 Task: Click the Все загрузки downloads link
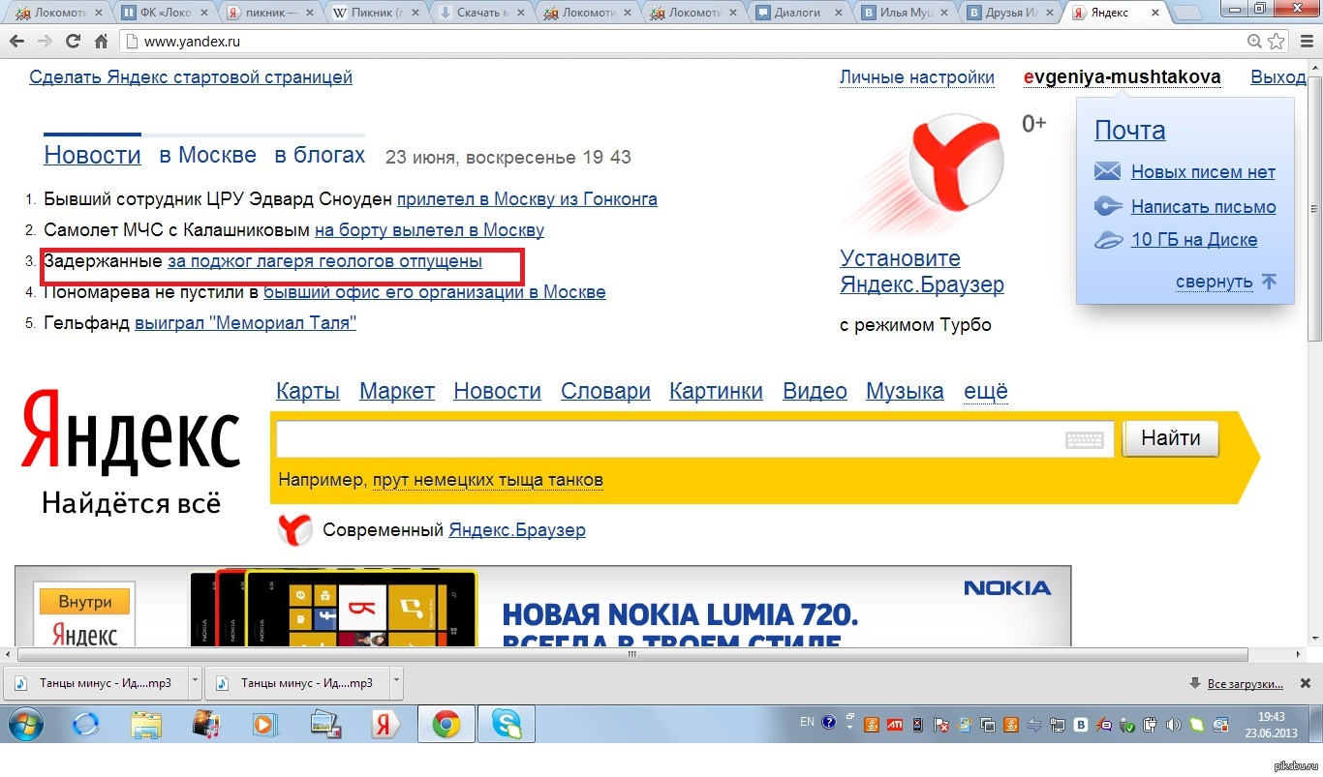click(x=1246, y=683)
